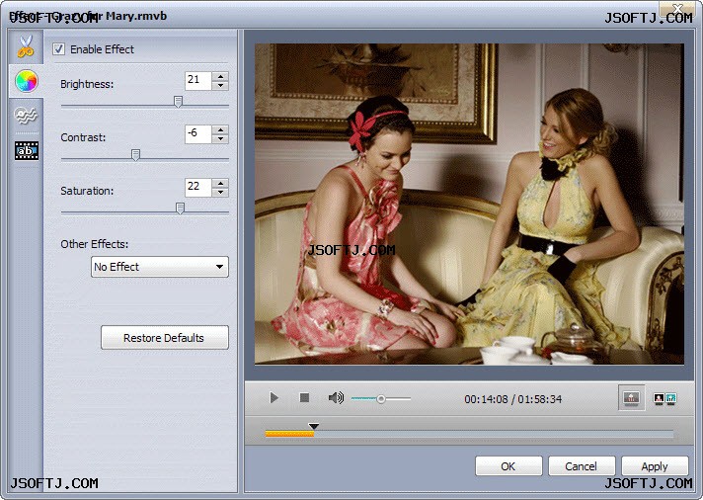
Task: Click the Brightness slider handle
Action: coord(178,102)
